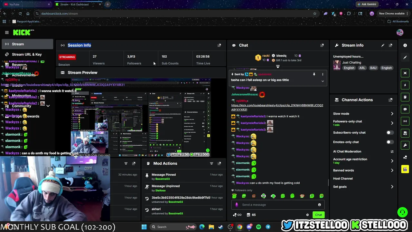Image resolution: width=412 pixels, height=232 pixels.
Task: Open Telegram from the taskbar
Action: point(268,227)
